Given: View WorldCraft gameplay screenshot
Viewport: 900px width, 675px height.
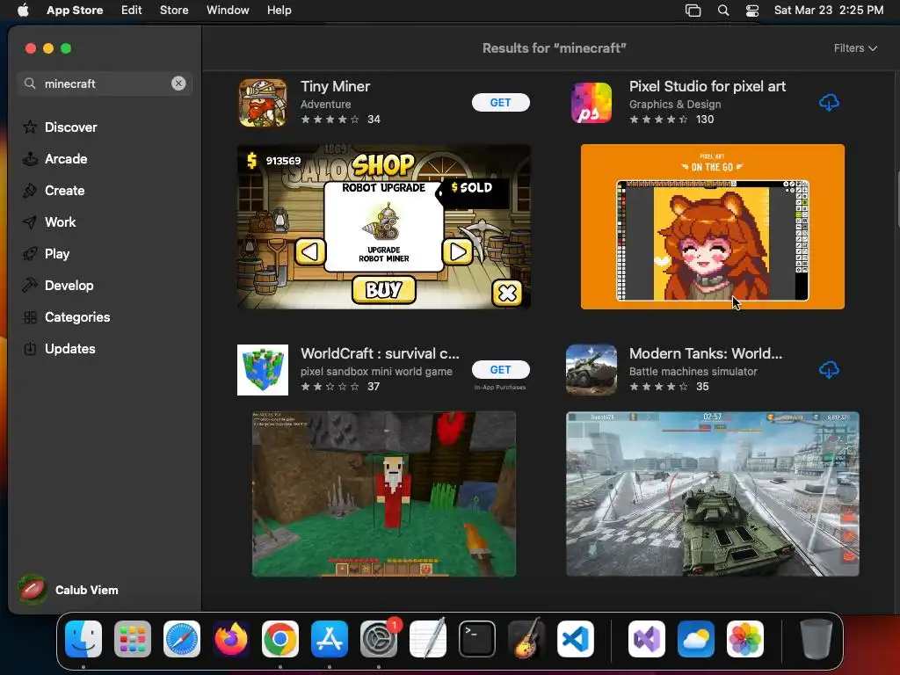Looking at the screenshot, I should tap(384, 494).
